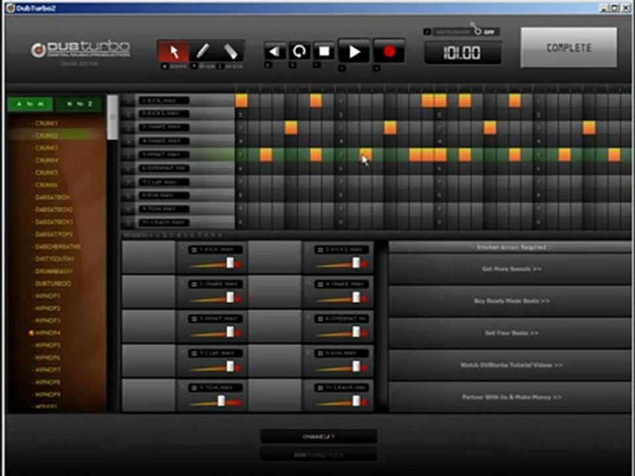
Task: Open the 1-KICK.wav sample selector in mixer
Action: pos(216,250)
